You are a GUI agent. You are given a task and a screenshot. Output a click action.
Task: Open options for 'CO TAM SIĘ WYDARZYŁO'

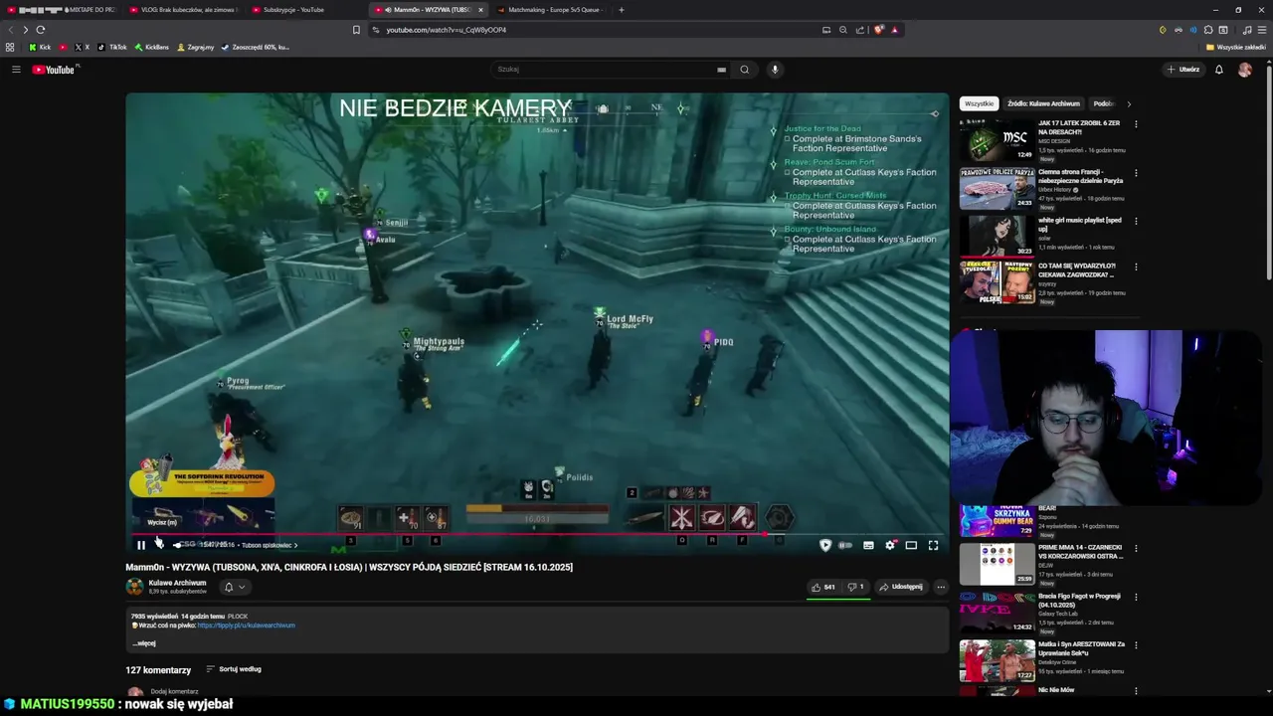(1136, 267)
